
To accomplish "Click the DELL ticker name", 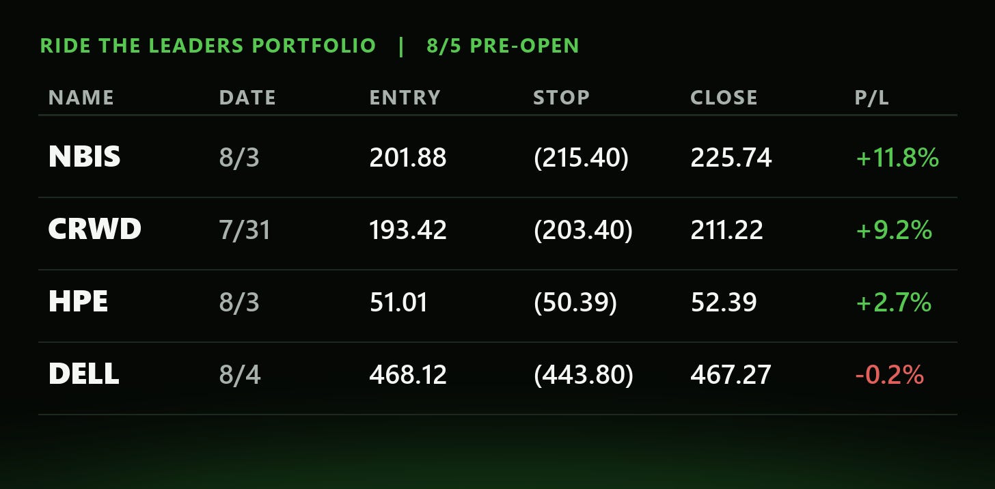I will [83, 374].
